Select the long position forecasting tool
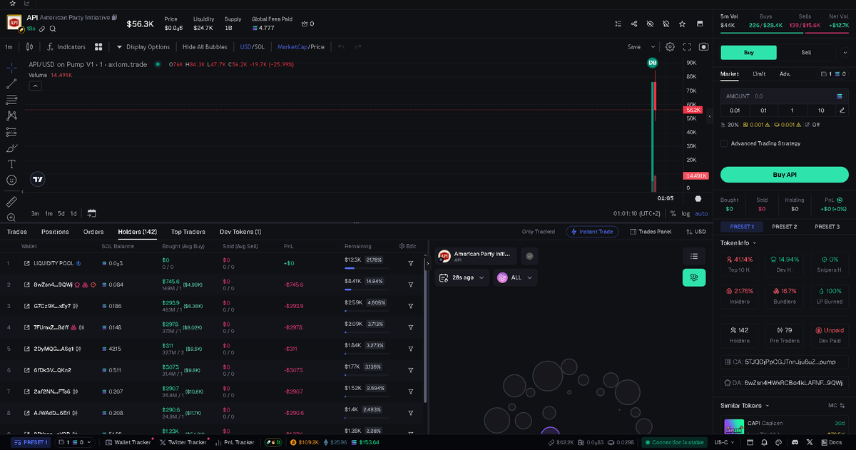This screenshot has height=450, width=856. 11,132
